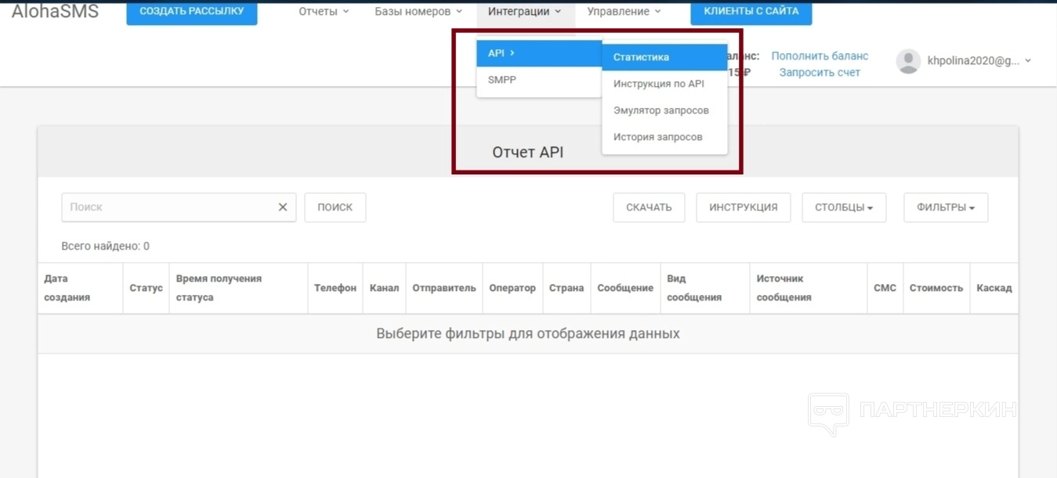Choose Эмулятор запросов menu entry
This screenshot has width=1057, height=478.
coord(664,110)
